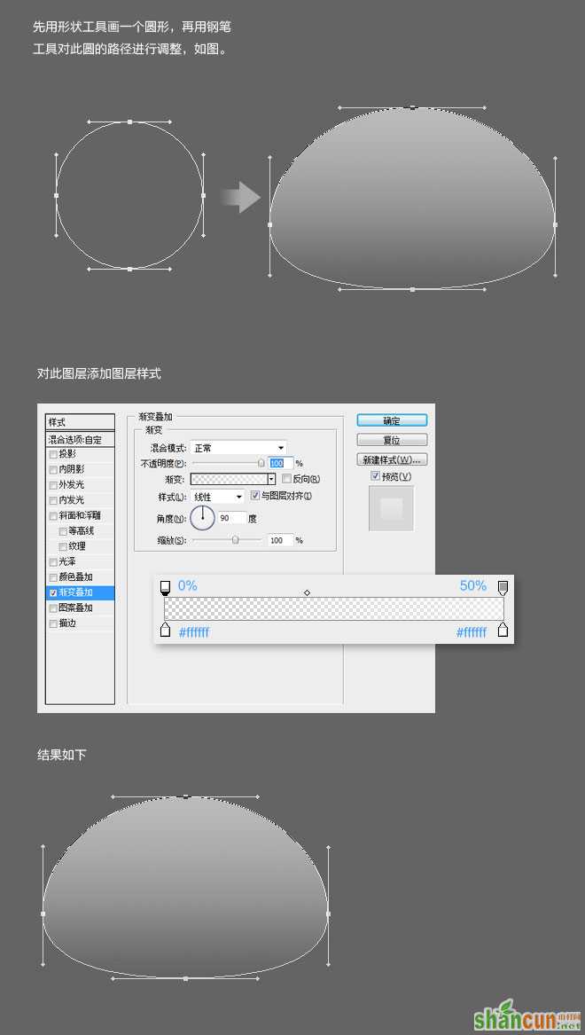Click the 0% opacity label
This screenshot has height=1035, width=585.
(x=187, y=585)
